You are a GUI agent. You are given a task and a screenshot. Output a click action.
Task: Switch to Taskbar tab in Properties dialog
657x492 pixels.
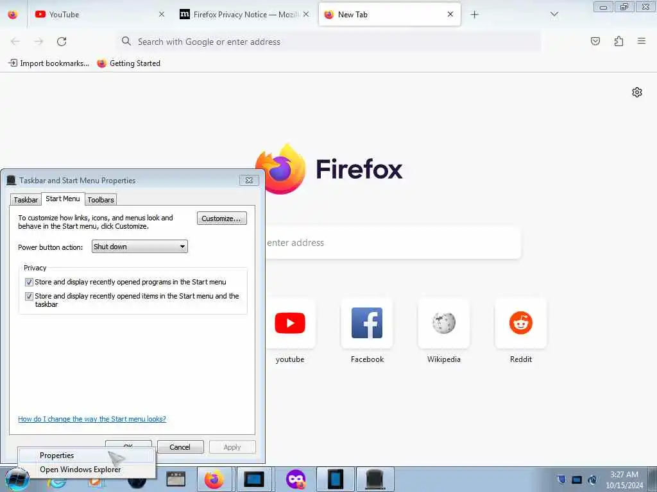pyautogui.click(x=26, y=200)
